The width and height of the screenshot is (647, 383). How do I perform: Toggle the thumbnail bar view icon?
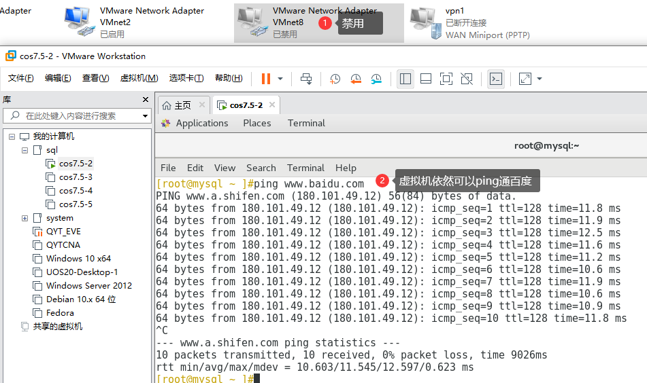(426, 79)
